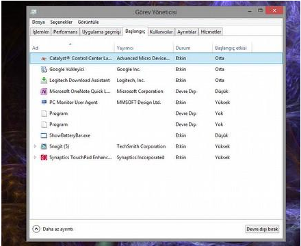Click the Daha az ayrıntı link
The width and height of the screenshot is (301, 246).
point(58,229)
